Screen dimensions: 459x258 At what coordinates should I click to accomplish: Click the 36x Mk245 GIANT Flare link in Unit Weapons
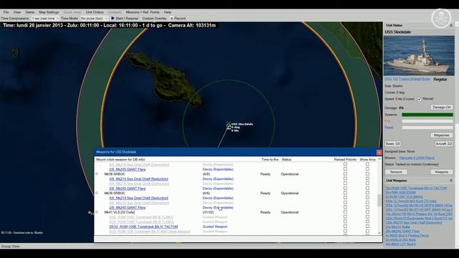click(x=402, y=231)
